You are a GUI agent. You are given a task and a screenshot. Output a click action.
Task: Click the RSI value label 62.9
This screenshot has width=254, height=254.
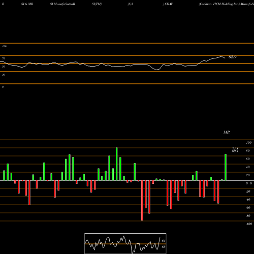232,57
